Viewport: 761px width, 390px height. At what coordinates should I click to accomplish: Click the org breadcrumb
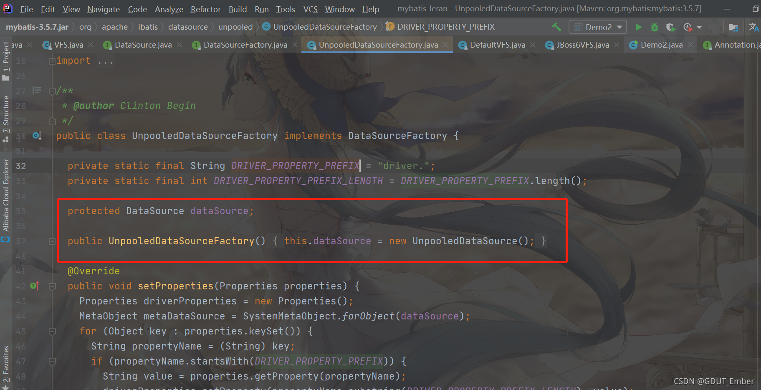point(85,27)
